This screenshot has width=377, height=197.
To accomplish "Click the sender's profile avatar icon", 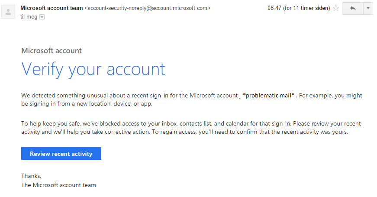I will click(x=8, y=12).
